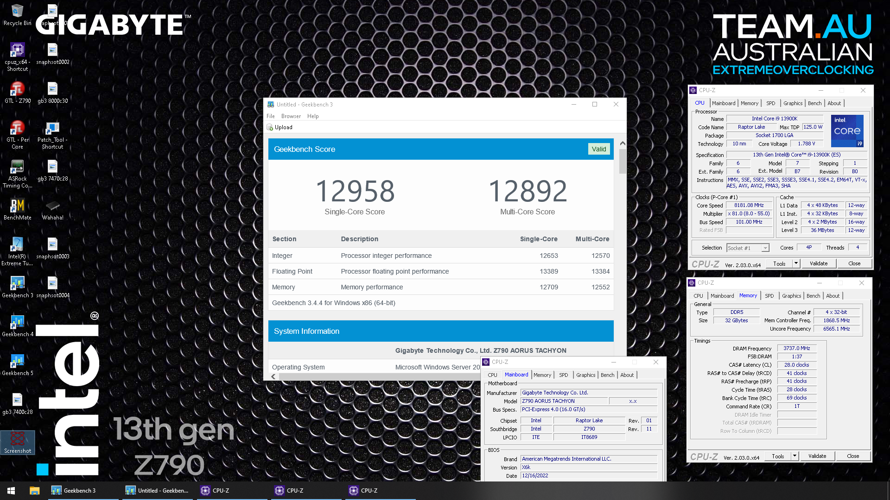The image size is (890, 500).
Task: Open the Windows Start menu
Action: [x=11, y=490]
